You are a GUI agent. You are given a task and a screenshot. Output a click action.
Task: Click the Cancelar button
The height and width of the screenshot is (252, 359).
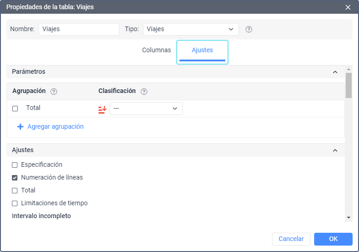[x=291, y=239]
